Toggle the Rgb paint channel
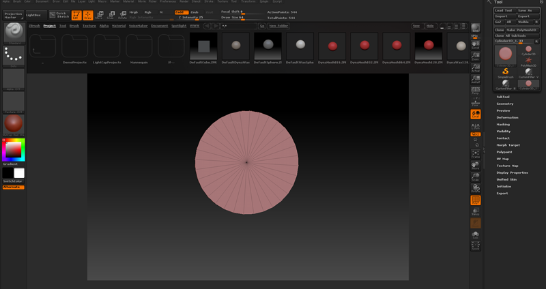This screenshot has width=546, height=289. click(148, 12)
